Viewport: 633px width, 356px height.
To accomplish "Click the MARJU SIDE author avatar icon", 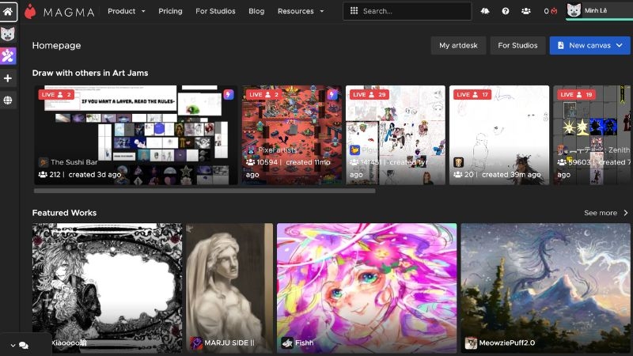I will [196, 343].
